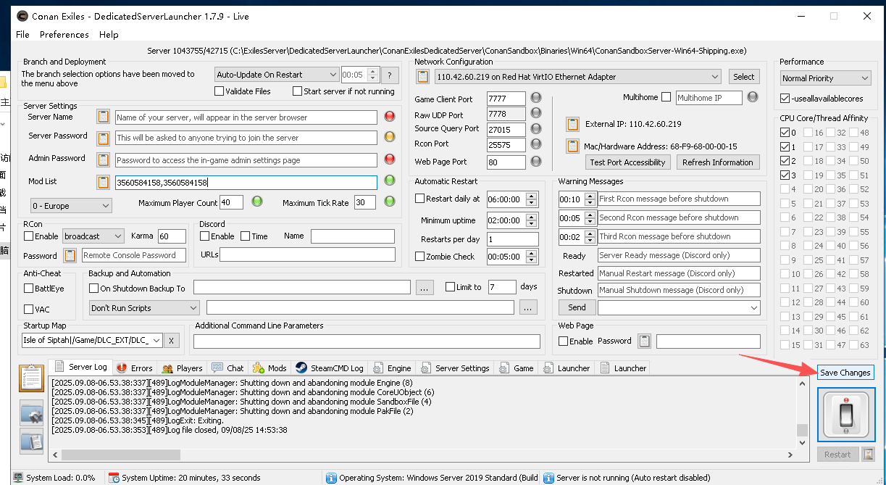Click the red status light beside Server Name
Image resolution: width=886 pixels, height=485 pixels.
click(x=390, y=116)
